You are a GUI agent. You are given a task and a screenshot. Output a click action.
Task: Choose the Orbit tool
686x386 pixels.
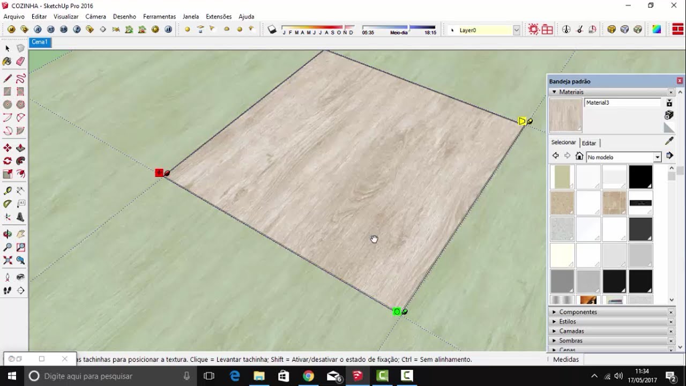8,234
